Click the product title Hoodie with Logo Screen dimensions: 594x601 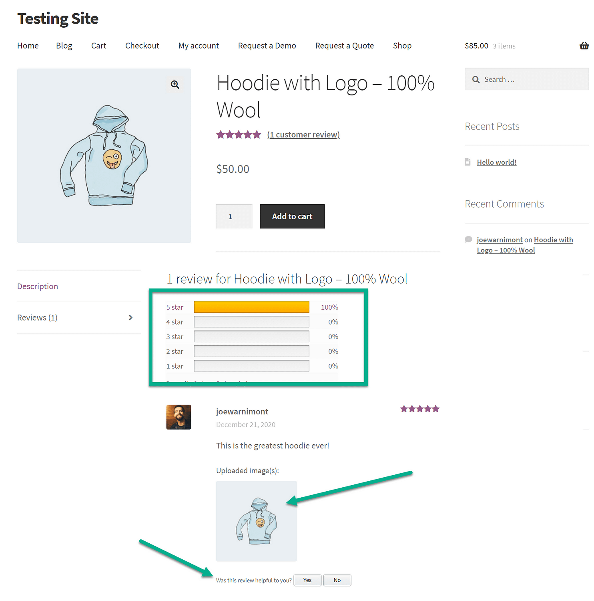pos(325,97)
